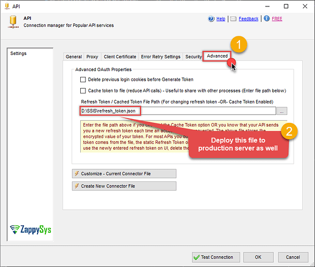Click the blue Help question mark icon
The height and width of the screenshot is (267, 315).
point(211,19)
